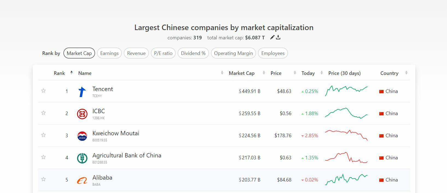Sort by Market Cap column header arrows
The height and width of the screenshot is (193, 447).
click(264, 73)
